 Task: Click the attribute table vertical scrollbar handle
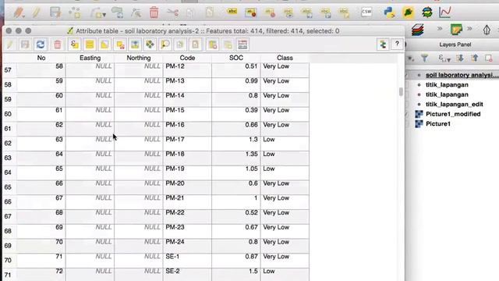coord(401,92)
